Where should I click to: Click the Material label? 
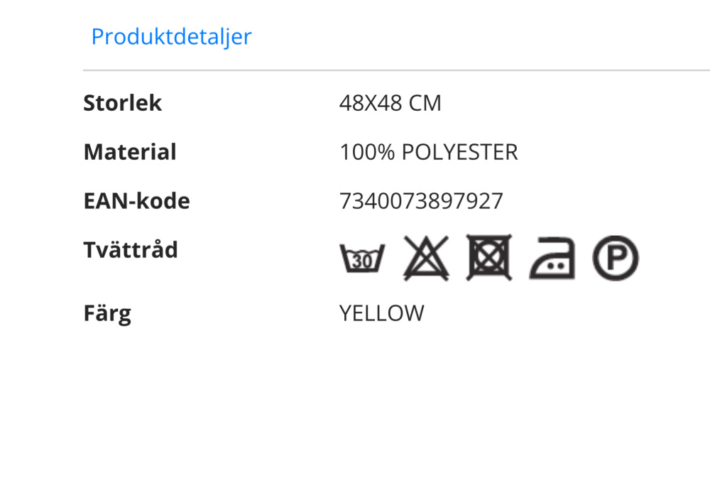tap(130, 152)
